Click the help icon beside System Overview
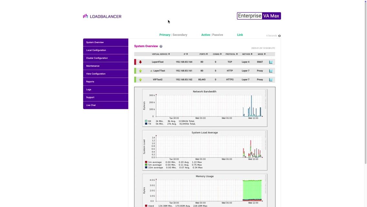The image size is (367, 207). tap(161, 47)
